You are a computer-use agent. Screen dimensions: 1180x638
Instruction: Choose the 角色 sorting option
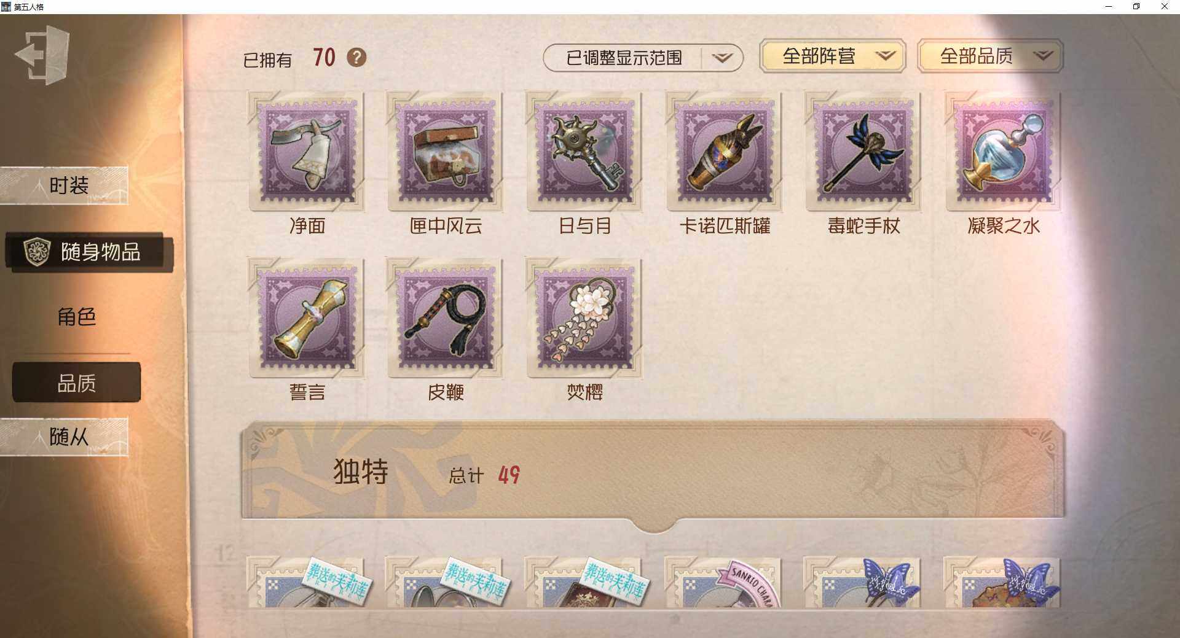pyautogui.click(x=76, y=317)
